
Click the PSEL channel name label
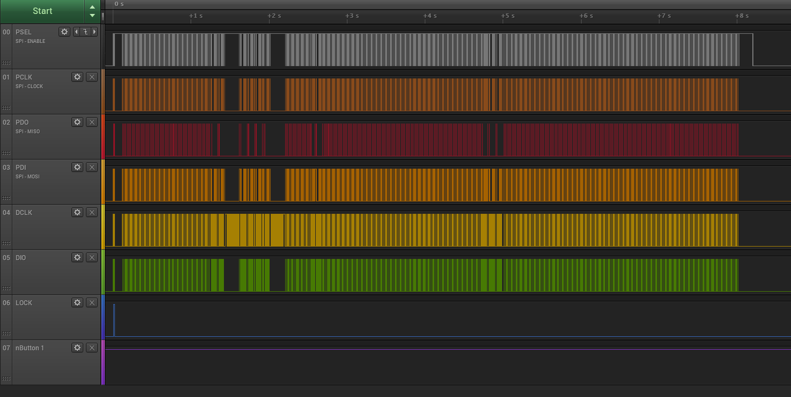click(x=24, y=32)
